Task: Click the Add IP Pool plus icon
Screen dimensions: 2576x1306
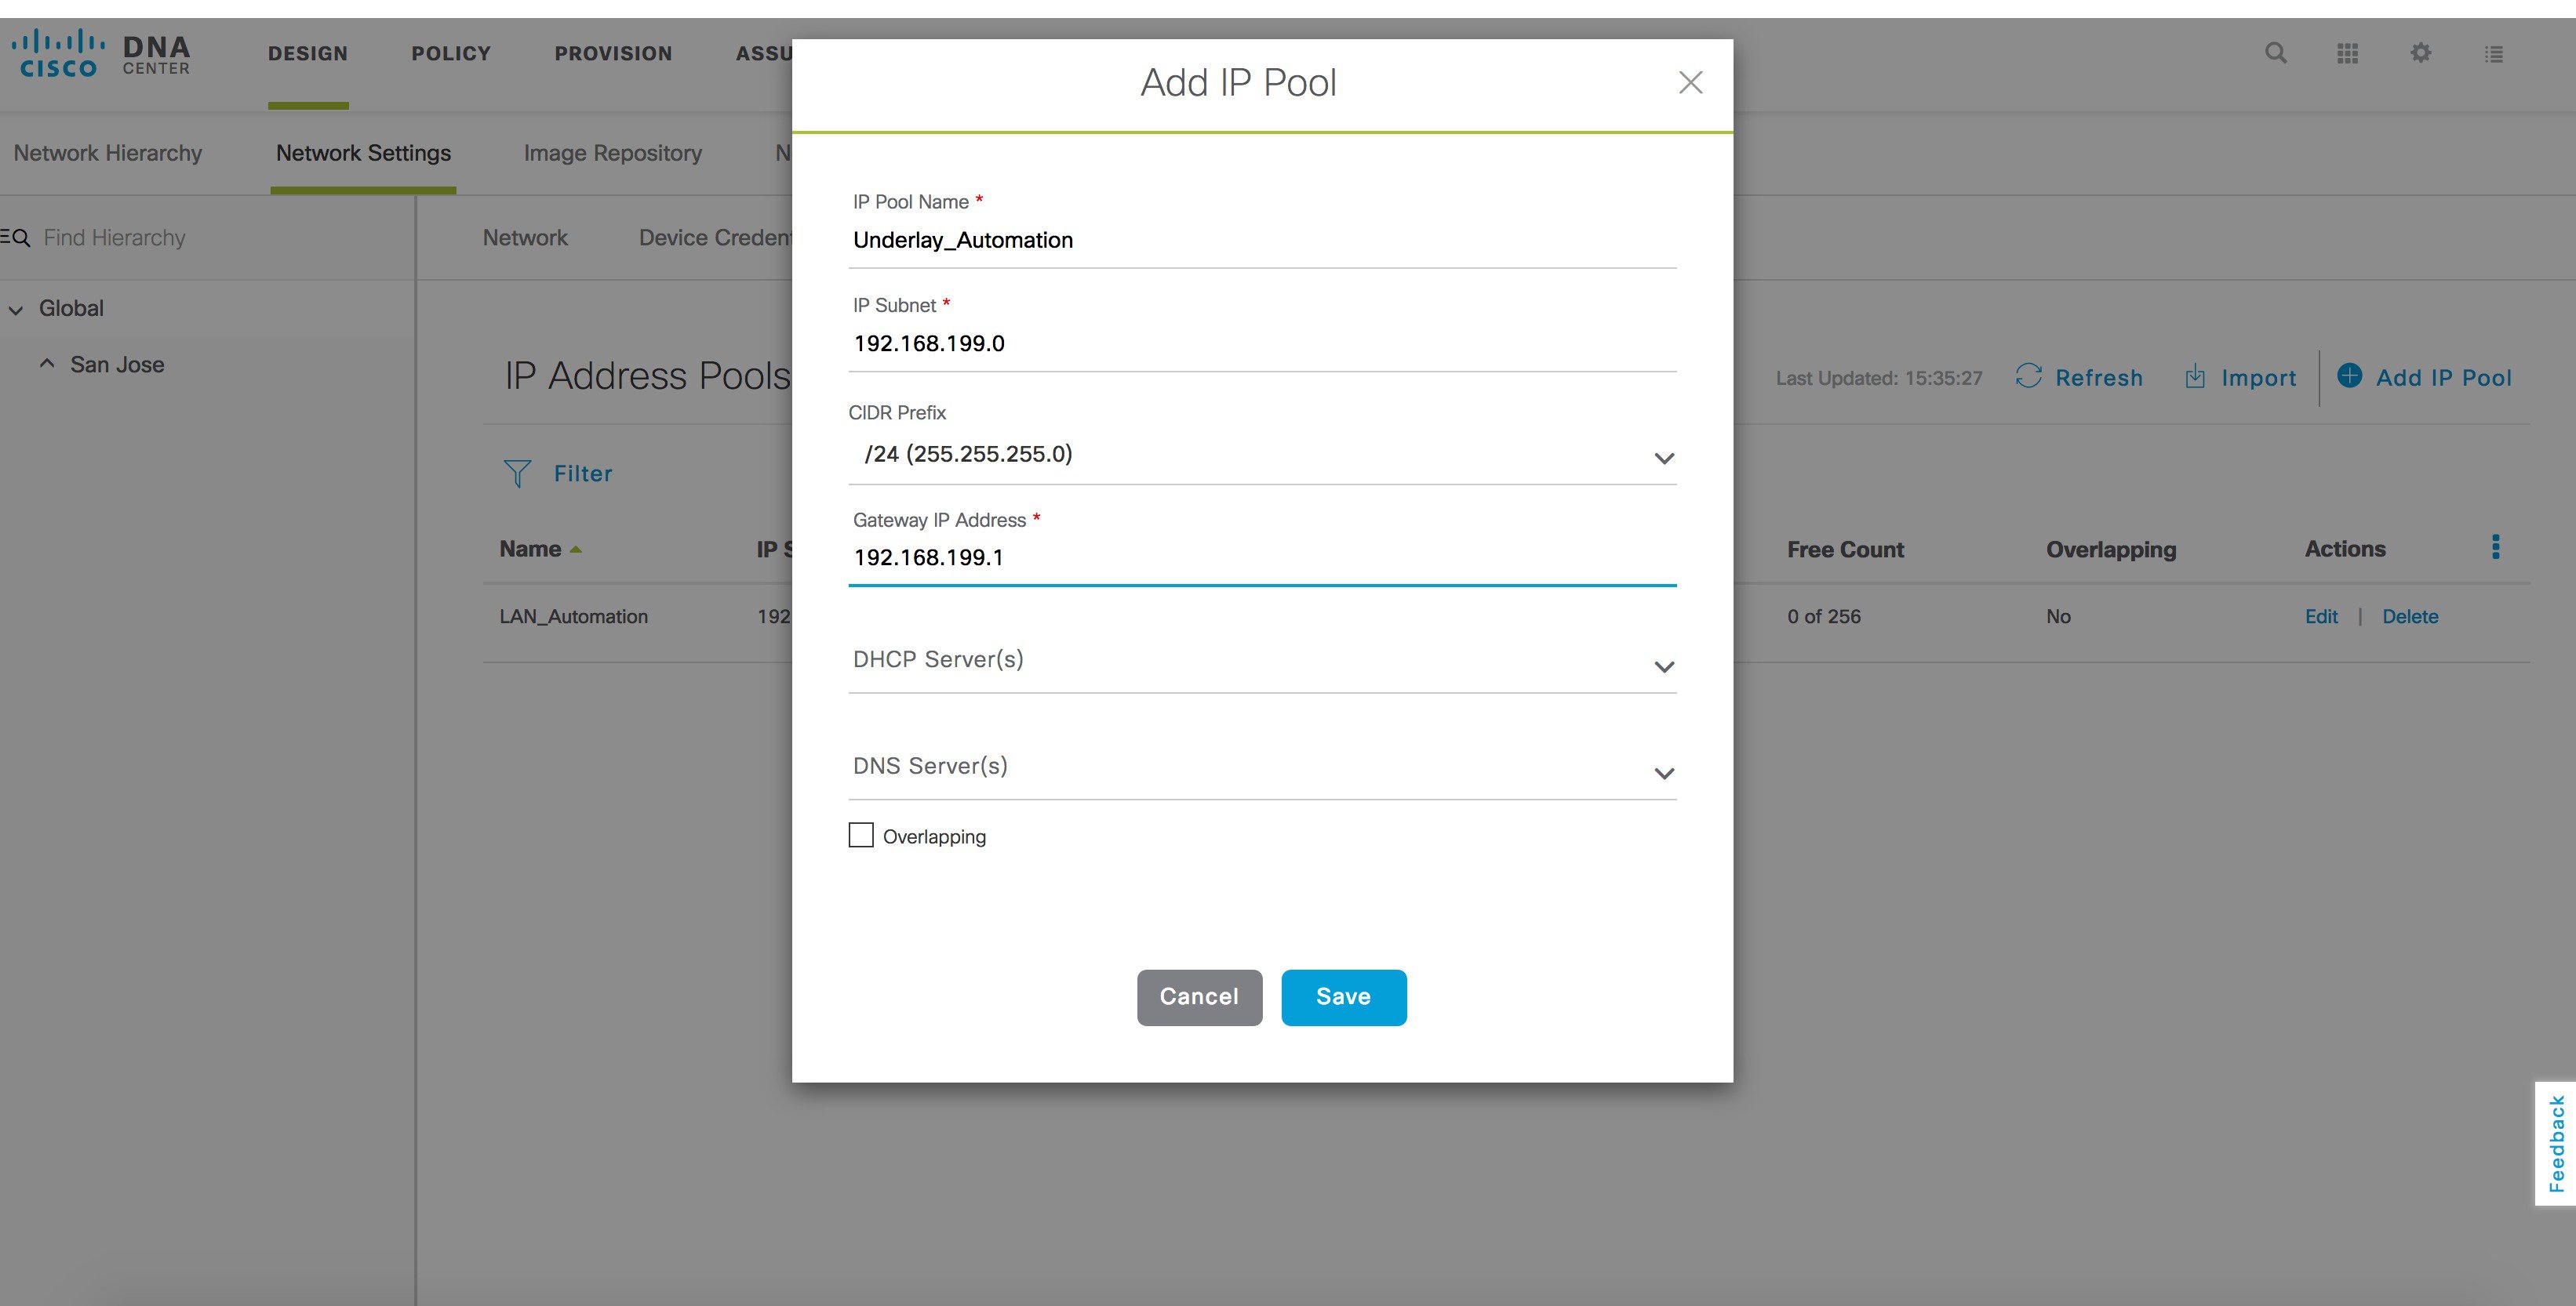Action: click(2349, 375)
